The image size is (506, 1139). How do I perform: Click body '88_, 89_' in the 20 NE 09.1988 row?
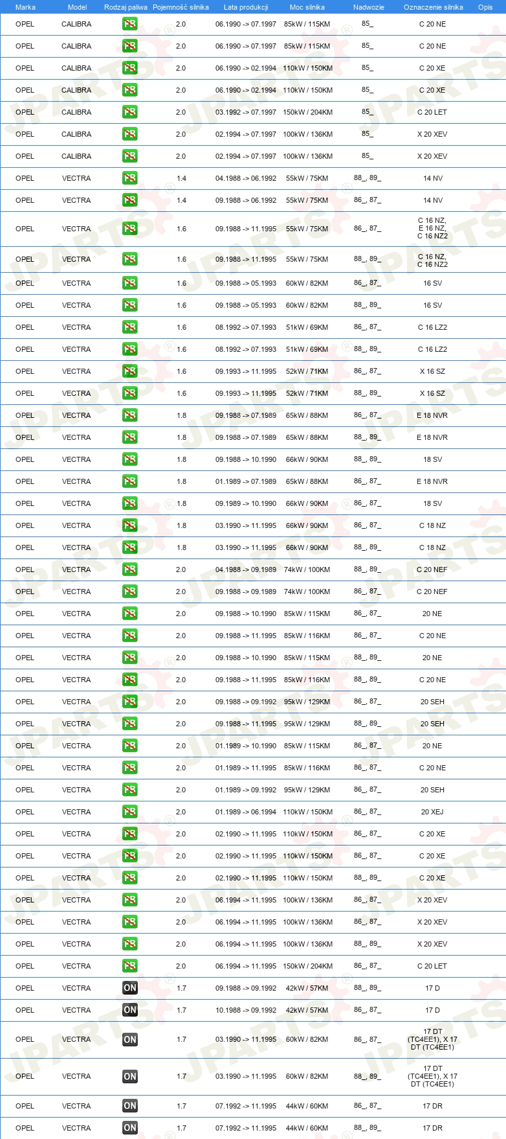click(x=368, y=658)
